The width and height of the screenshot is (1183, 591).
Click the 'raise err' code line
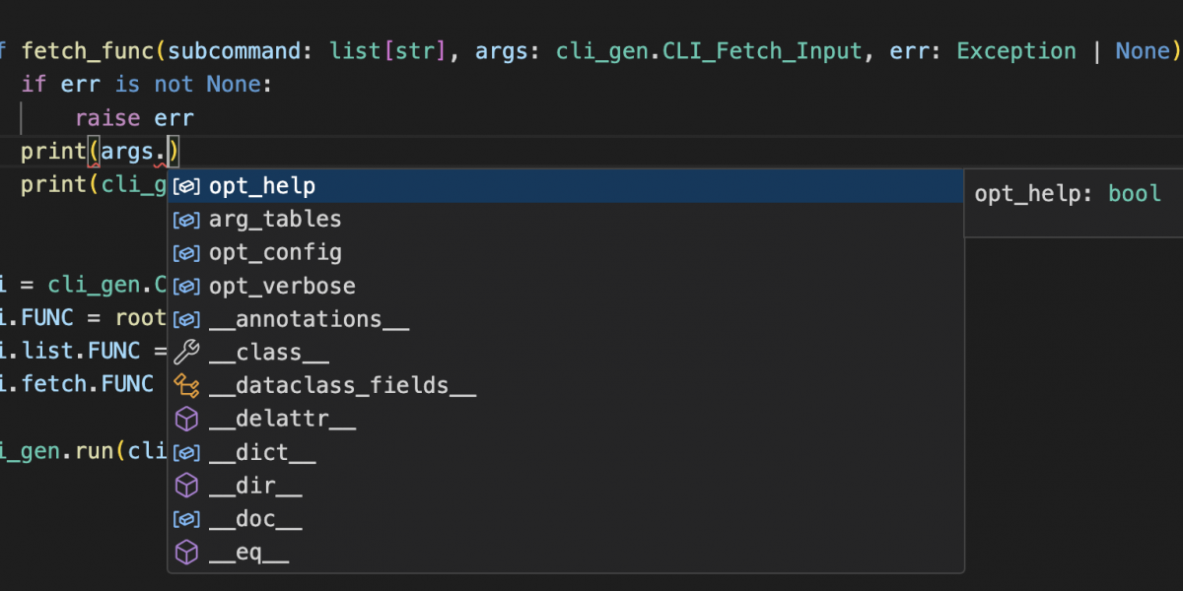pos(134,118)
